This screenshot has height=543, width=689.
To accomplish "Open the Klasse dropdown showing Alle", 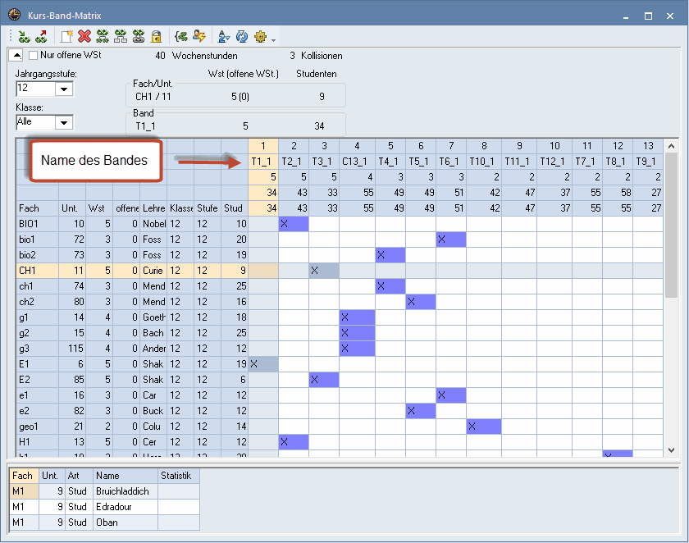I will (64, 122).
